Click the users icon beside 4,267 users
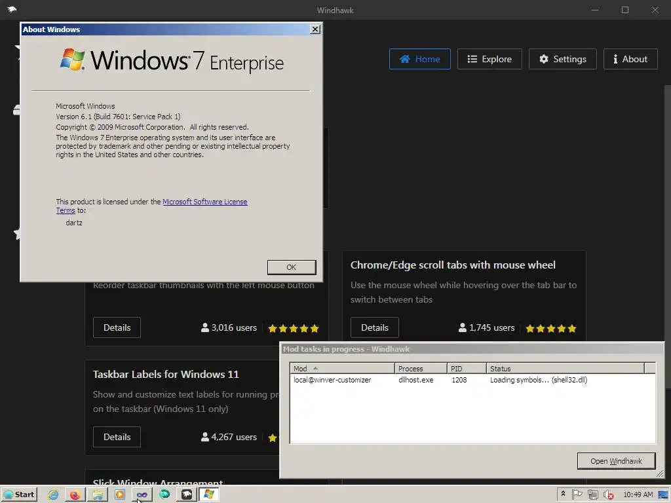This screenshot has width=671, height=503. tap(205, 437)
